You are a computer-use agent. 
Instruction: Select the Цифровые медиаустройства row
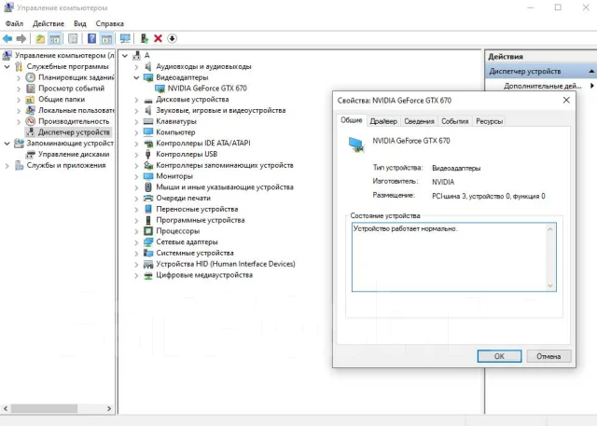click(x=204, y=275)
